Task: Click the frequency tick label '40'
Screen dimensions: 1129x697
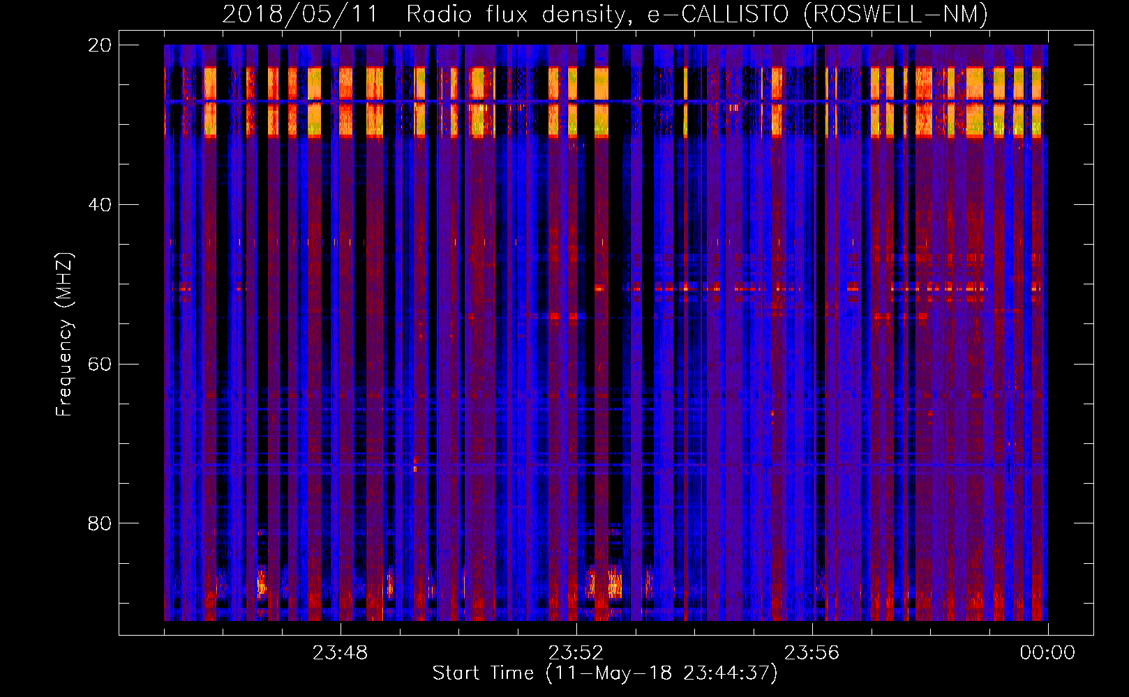Action: coord(100,205)
